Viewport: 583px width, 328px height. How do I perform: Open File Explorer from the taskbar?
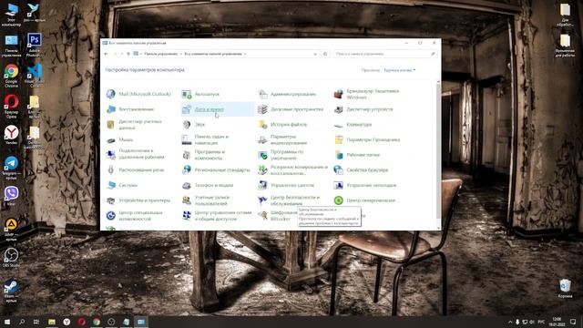click(x=52, y=322)
